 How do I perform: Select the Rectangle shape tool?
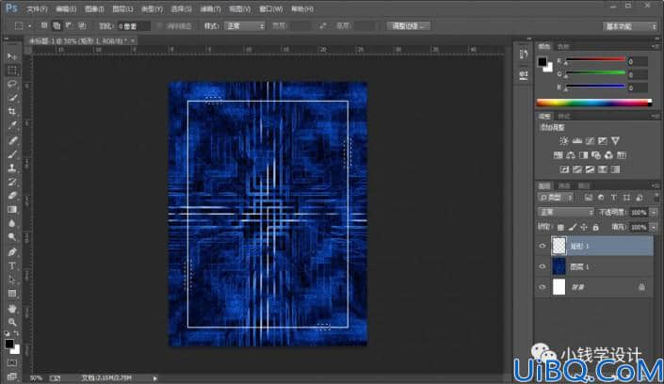12,294
